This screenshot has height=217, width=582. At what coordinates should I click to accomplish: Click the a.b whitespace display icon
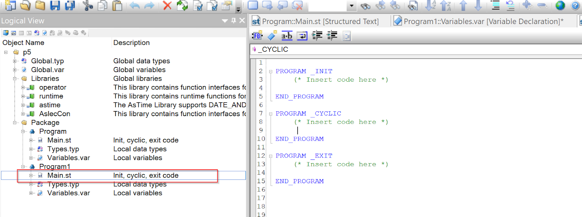point(287,36)
